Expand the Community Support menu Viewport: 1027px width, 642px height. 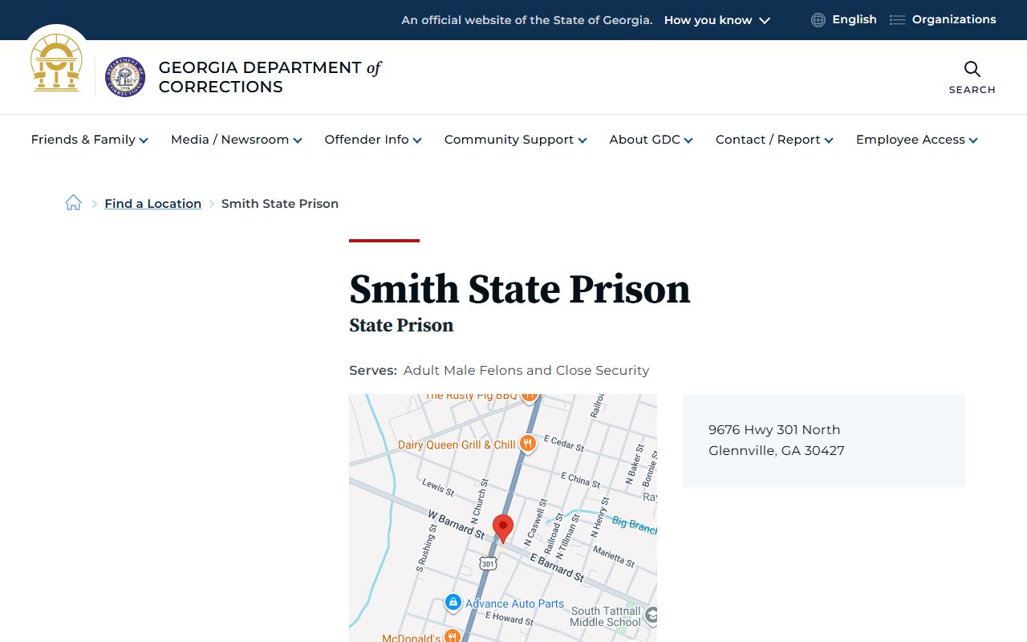click(x=516, y=140)
